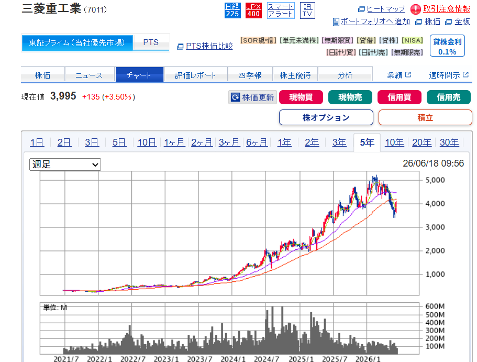Click the 現物売 sell button
This screenshot has height=362, width=477.
pos(350,97)
